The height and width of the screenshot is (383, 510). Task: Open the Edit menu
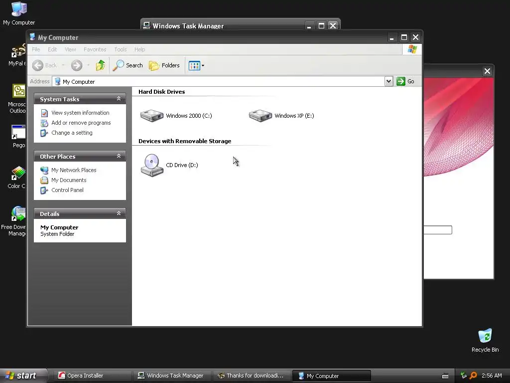click(x=52, y=49)
